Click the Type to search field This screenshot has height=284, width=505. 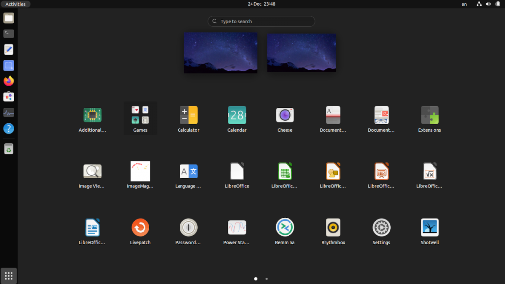pyautogui.click(x=261, y=21)
